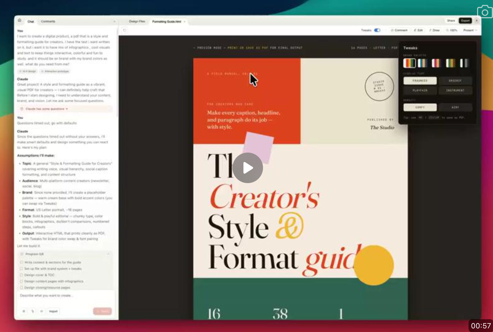Open the Design Files tab
The width and height of the screenshot is (493, 332).
[x=137, y=21]
